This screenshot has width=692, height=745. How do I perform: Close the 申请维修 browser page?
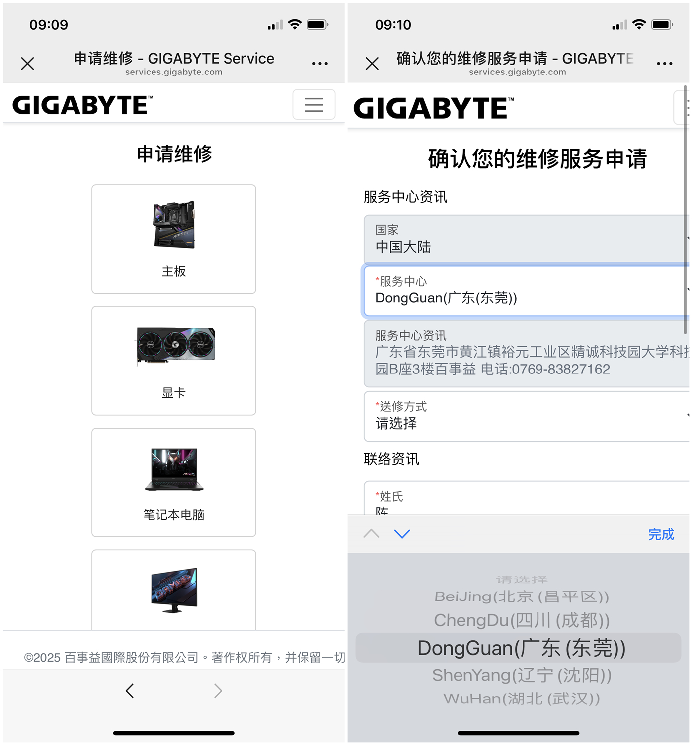28,63
